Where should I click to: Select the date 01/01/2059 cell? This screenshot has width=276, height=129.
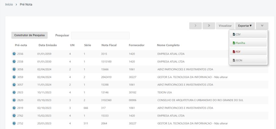[x=44, y=54]
